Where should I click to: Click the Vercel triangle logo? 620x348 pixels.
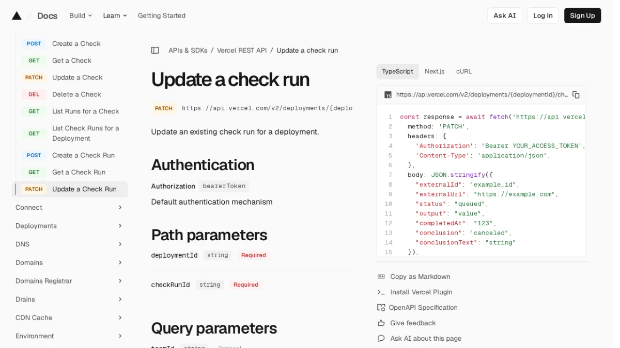coord(17,15)
